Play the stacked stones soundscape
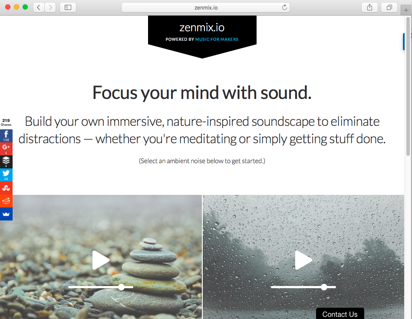The image size is (412, 319). (101, 260)
